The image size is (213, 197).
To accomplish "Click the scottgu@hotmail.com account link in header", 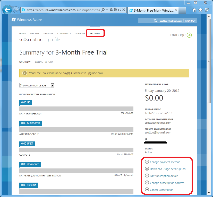I will (x=171, y=21).
